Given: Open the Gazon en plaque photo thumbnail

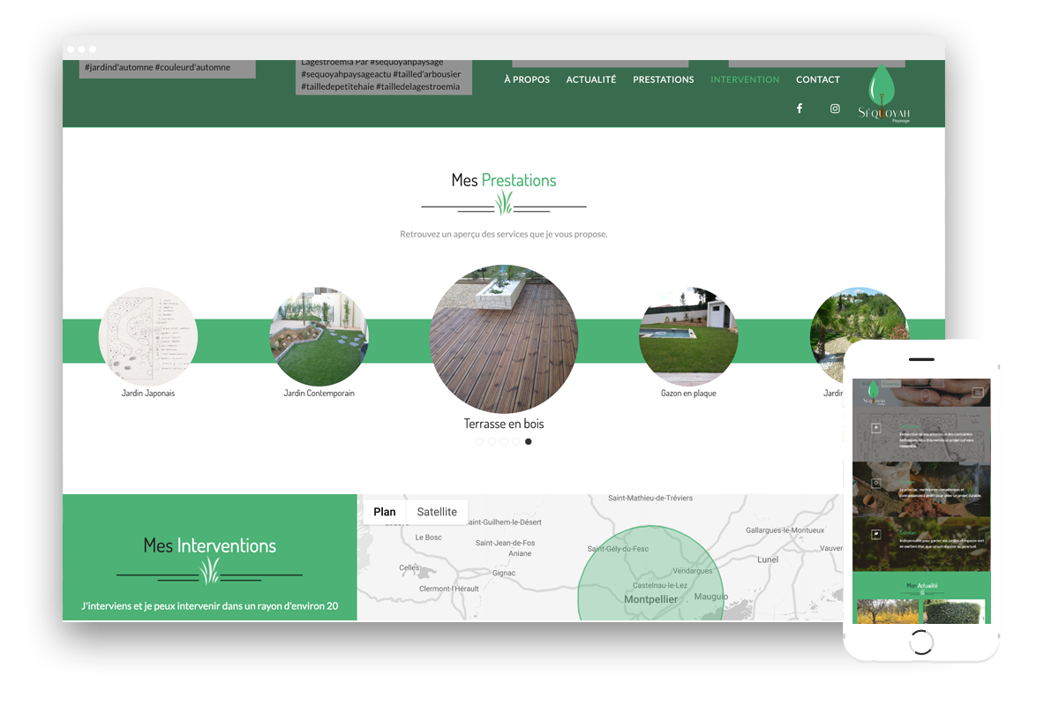Looking at the screenshot, I should (688, 336).
